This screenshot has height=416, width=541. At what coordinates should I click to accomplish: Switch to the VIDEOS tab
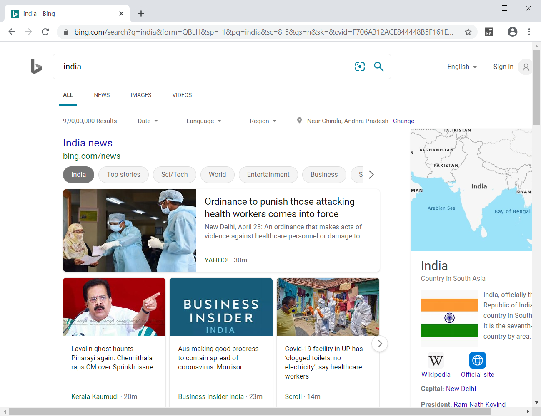point(182,95)
